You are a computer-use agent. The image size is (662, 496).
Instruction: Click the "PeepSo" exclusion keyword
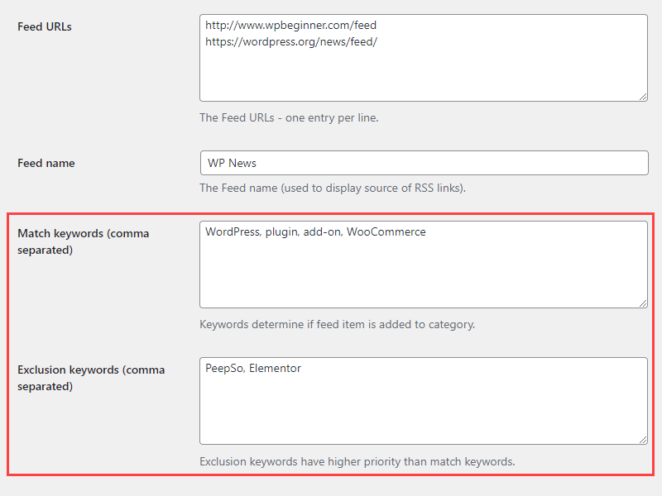tap(223, 369)
